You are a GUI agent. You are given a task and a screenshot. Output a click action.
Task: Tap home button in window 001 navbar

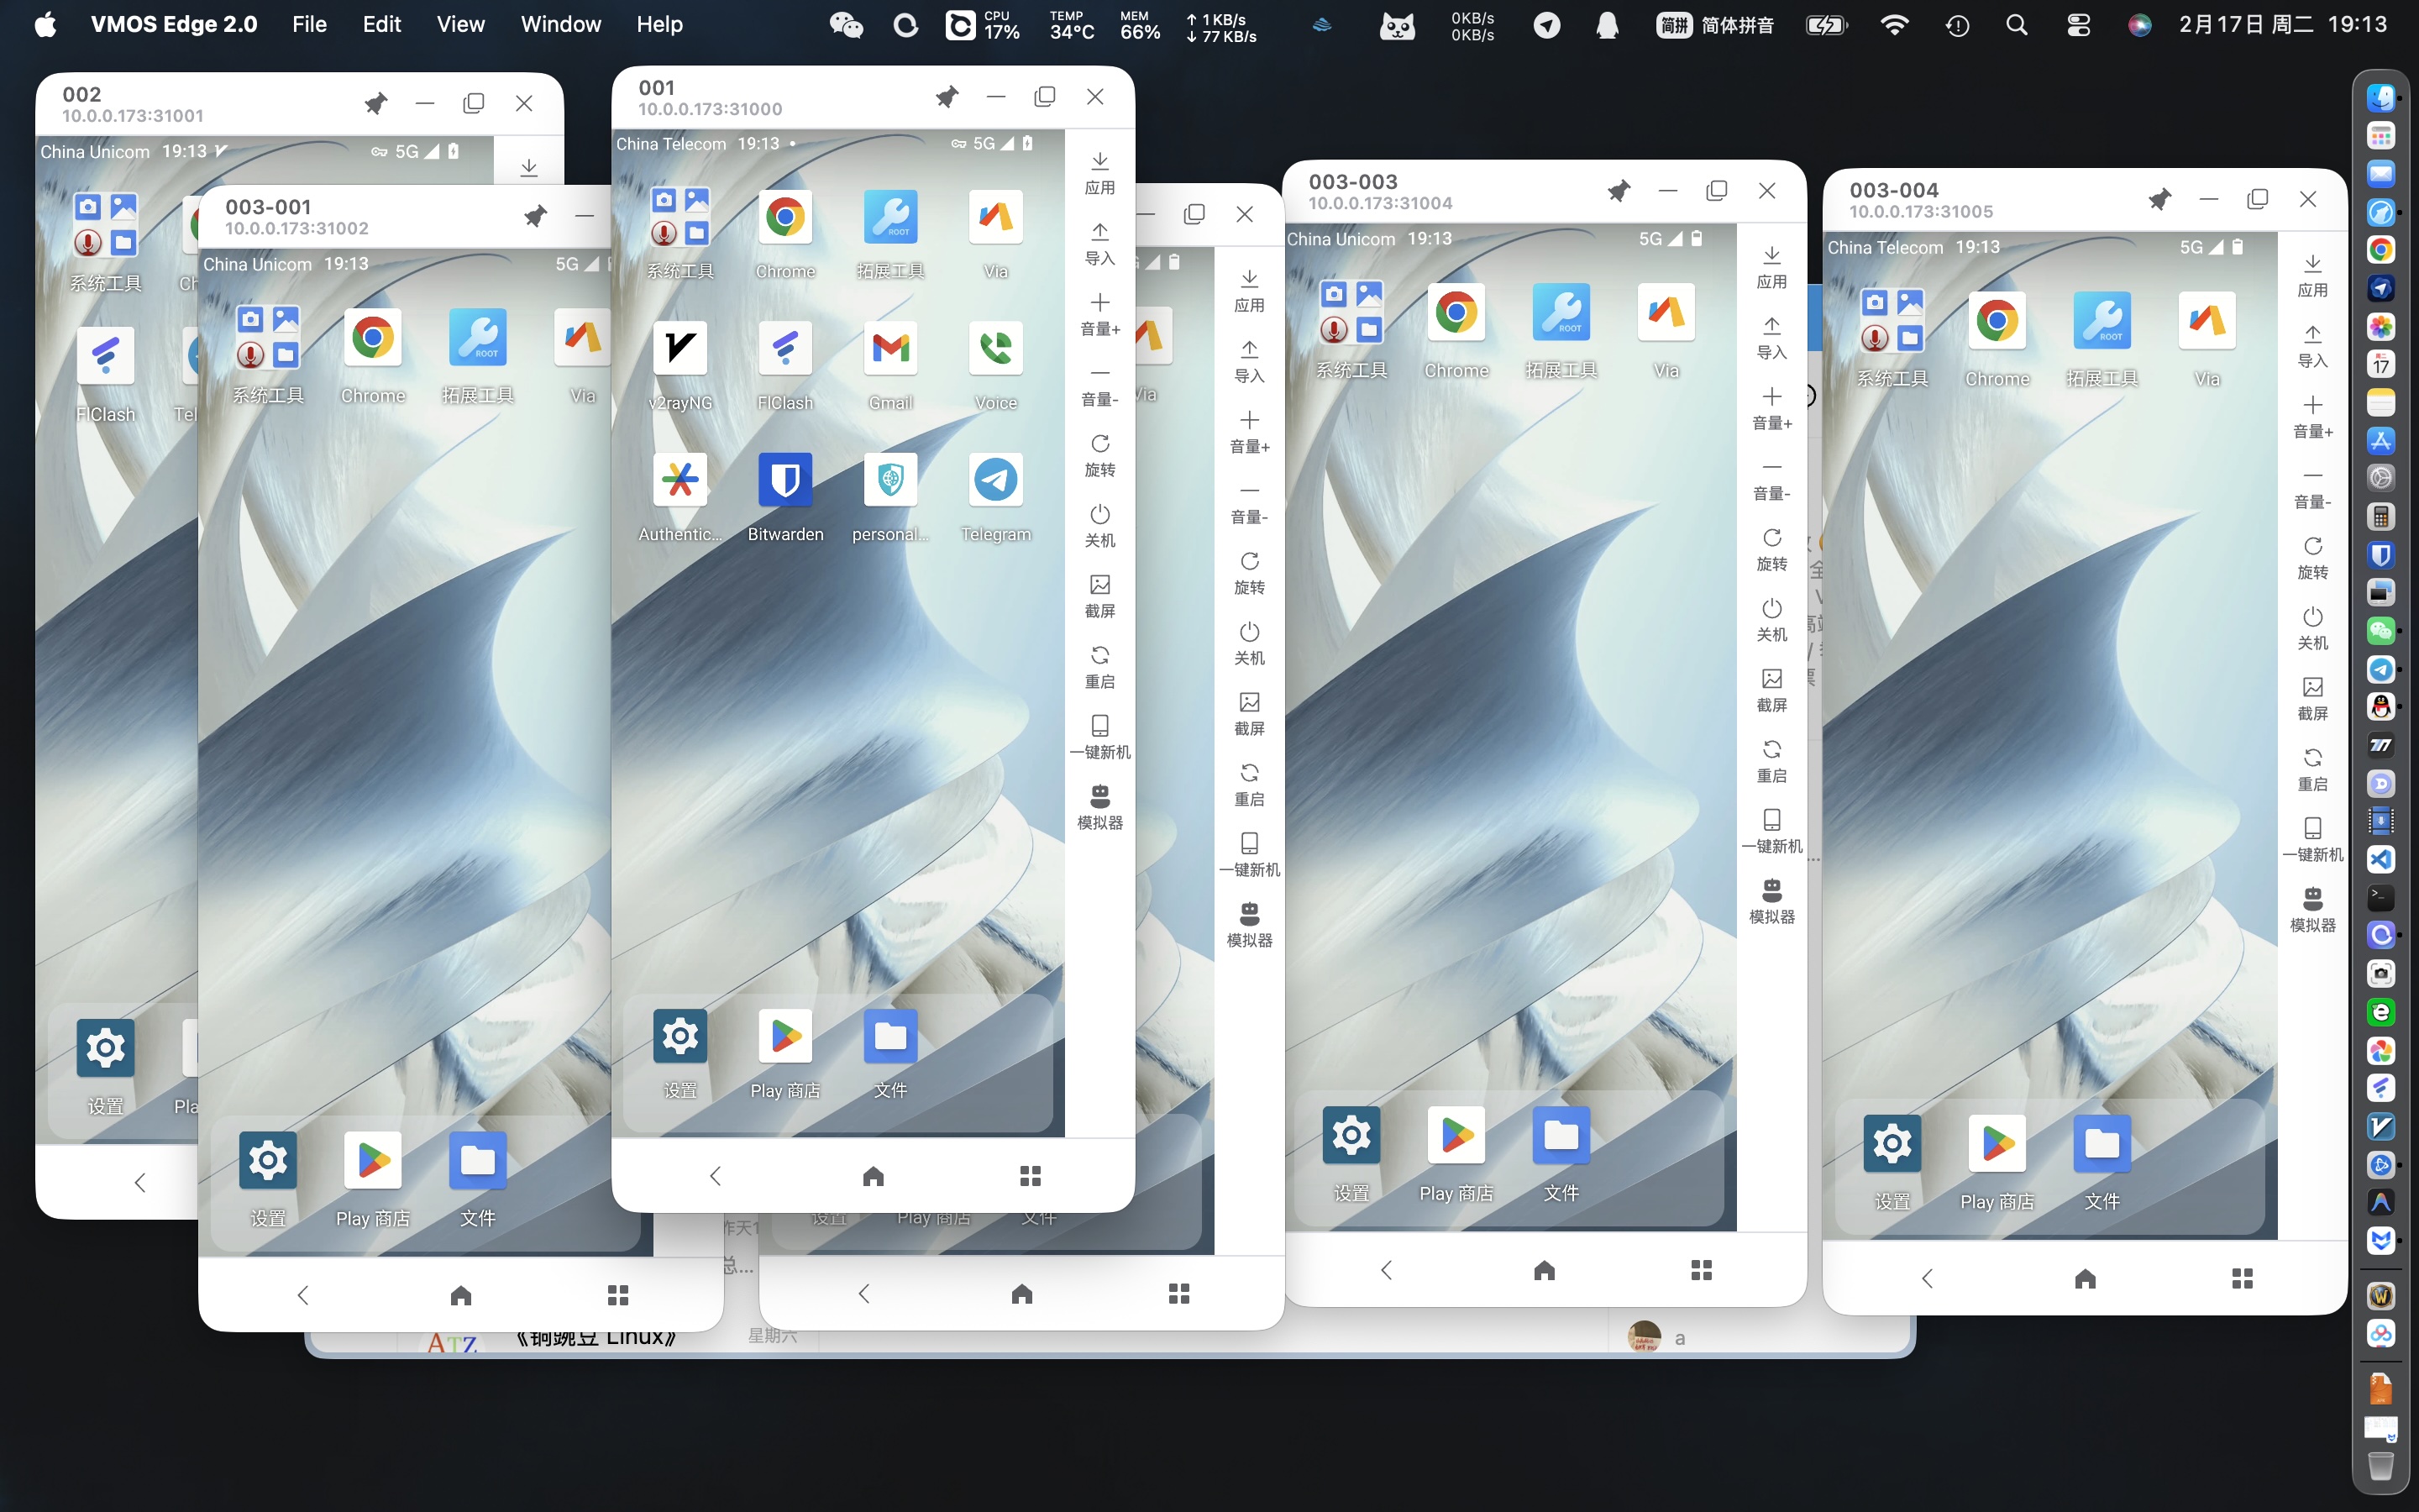point(873,1176)
